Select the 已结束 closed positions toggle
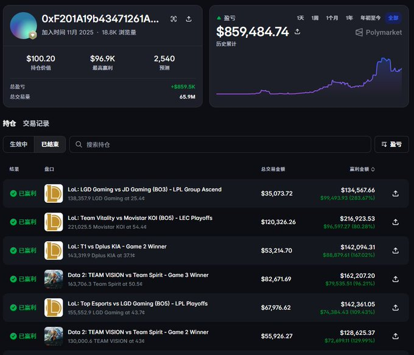 pyautogui.click(x=50, y=144)
